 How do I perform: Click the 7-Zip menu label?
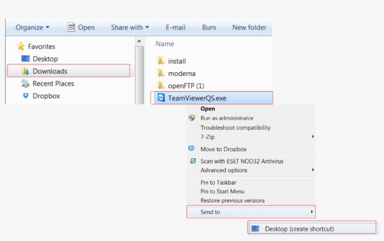[x=207, y=137]
